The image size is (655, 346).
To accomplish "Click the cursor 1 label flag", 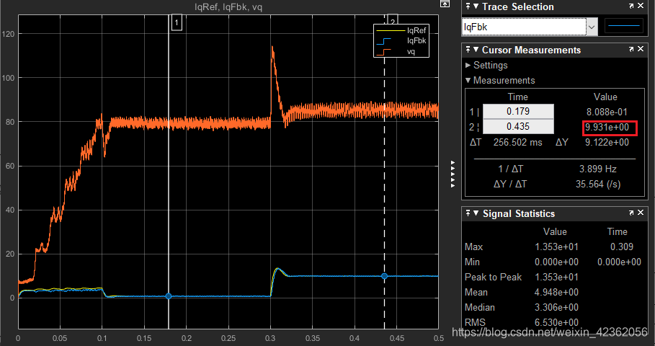I will click(x=177, y=22).
